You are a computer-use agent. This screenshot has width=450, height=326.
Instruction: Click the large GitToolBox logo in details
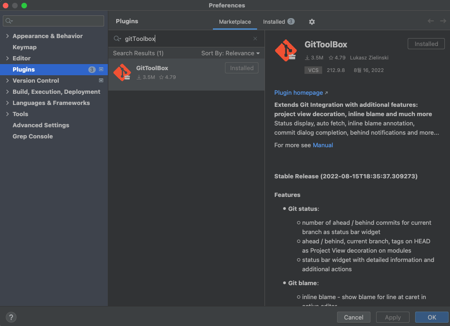(286, 51)
